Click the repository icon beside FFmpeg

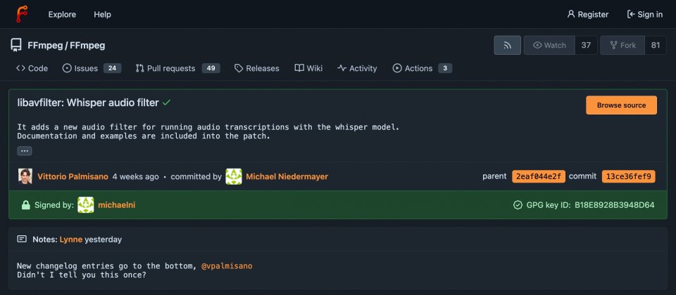click(x=15, y=46)
